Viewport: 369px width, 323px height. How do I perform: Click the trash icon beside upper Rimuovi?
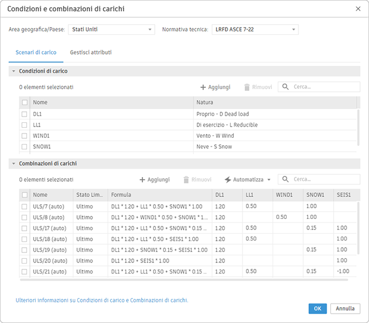pyautogui.click(x=247, y=87)
